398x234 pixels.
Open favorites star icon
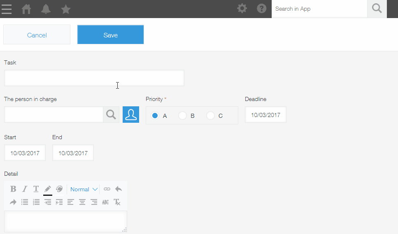[x=66, y=9]
